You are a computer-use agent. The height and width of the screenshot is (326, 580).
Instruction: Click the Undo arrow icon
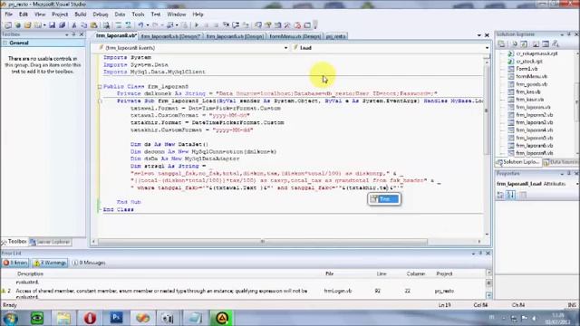(140, 25)
